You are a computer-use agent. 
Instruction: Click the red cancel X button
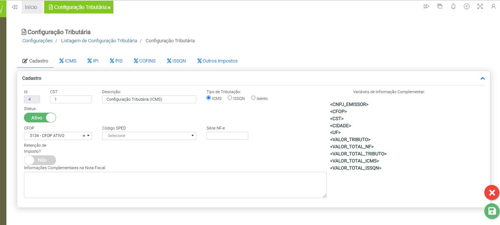click(492, 193)
